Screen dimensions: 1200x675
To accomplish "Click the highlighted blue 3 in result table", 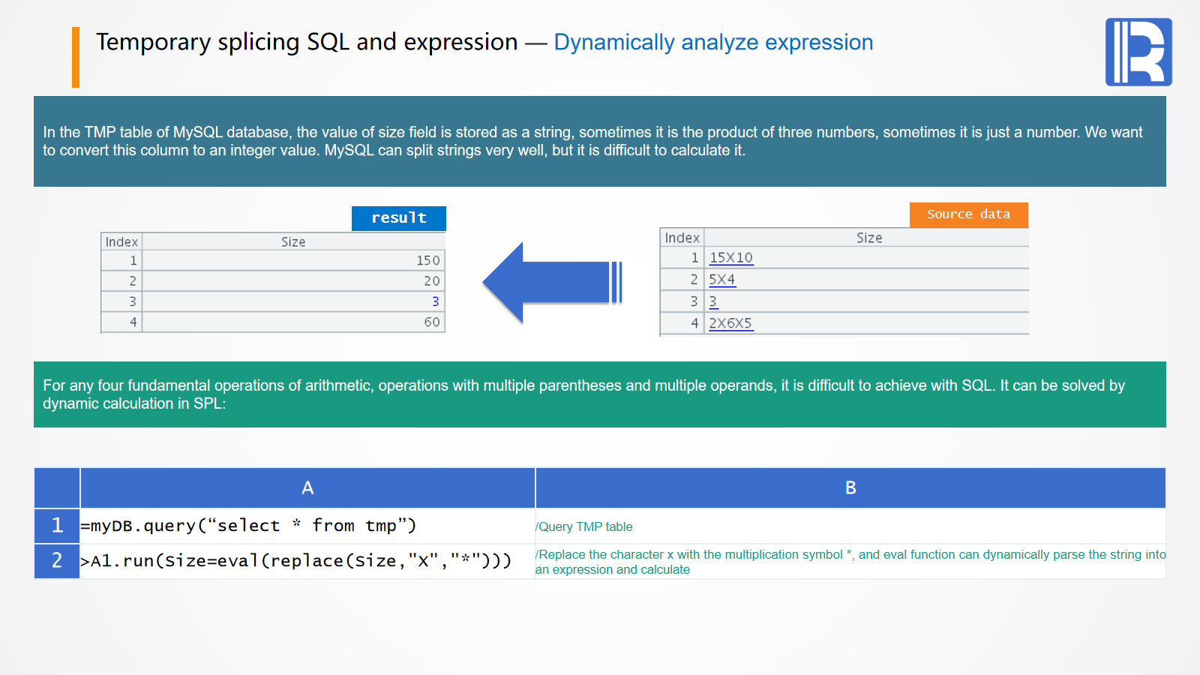I will [x=435, y=301].
